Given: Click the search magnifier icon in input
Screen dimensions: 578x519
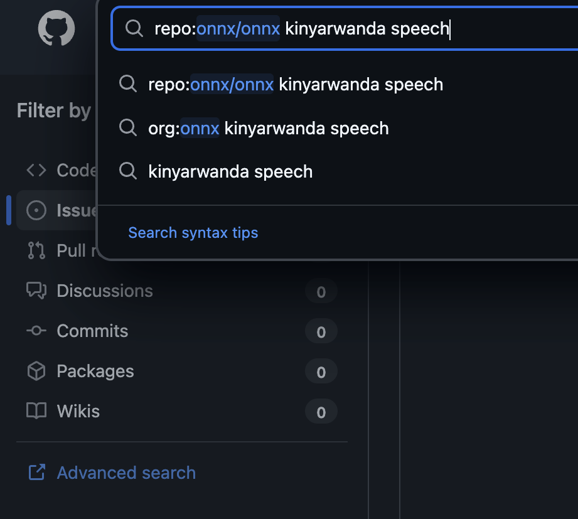Looking at the screenshot, I should tap(134, 28).
